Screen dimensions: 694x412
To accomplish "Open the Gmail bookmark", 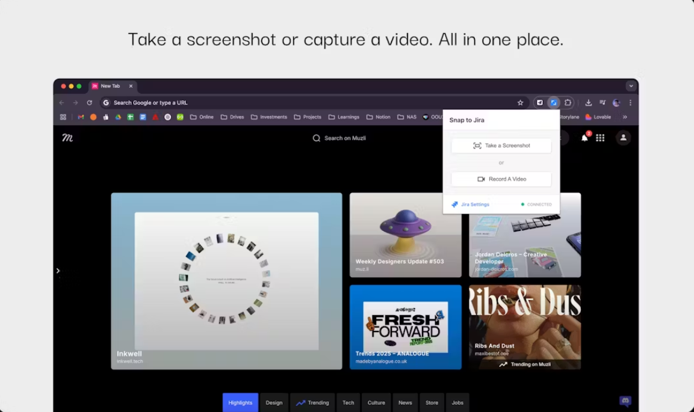I will pos(81,117).
